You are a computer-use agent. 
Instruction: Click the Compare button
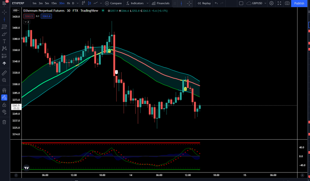click(x=113, y=3)
